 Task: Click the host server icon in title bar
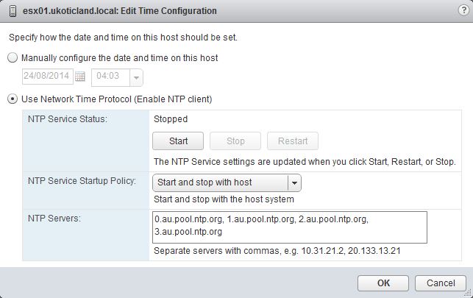pyautogui.click(x=13, y=11)
